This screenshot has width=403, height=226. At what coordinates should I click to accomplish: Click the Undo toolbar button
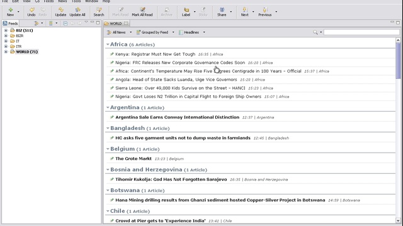31,12
